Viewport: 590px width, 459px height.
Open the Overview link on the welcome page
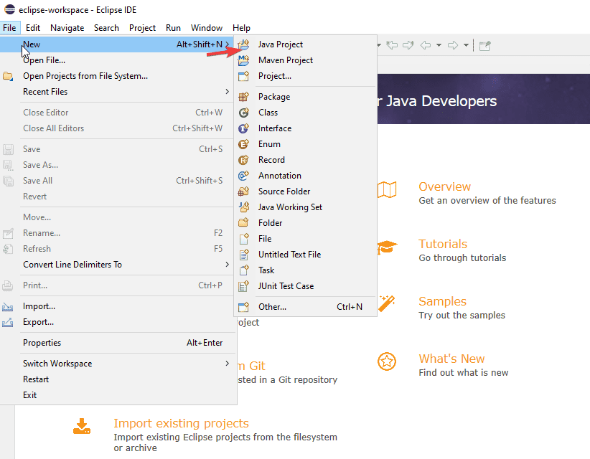coord(444,186)
